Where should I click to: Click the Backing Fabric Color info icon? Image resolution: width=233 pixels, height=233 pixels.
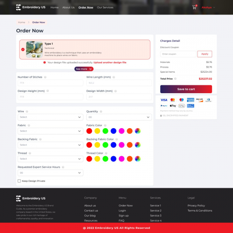coord(116,139)
